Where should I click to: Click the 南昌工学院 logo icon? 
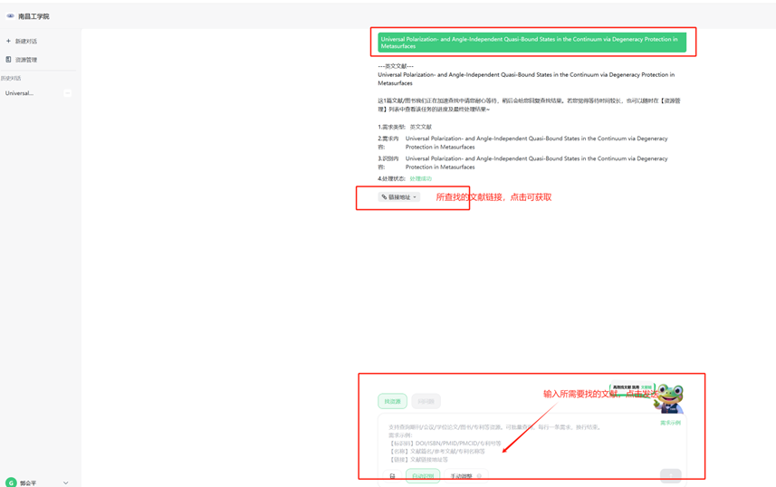[10, 16]
